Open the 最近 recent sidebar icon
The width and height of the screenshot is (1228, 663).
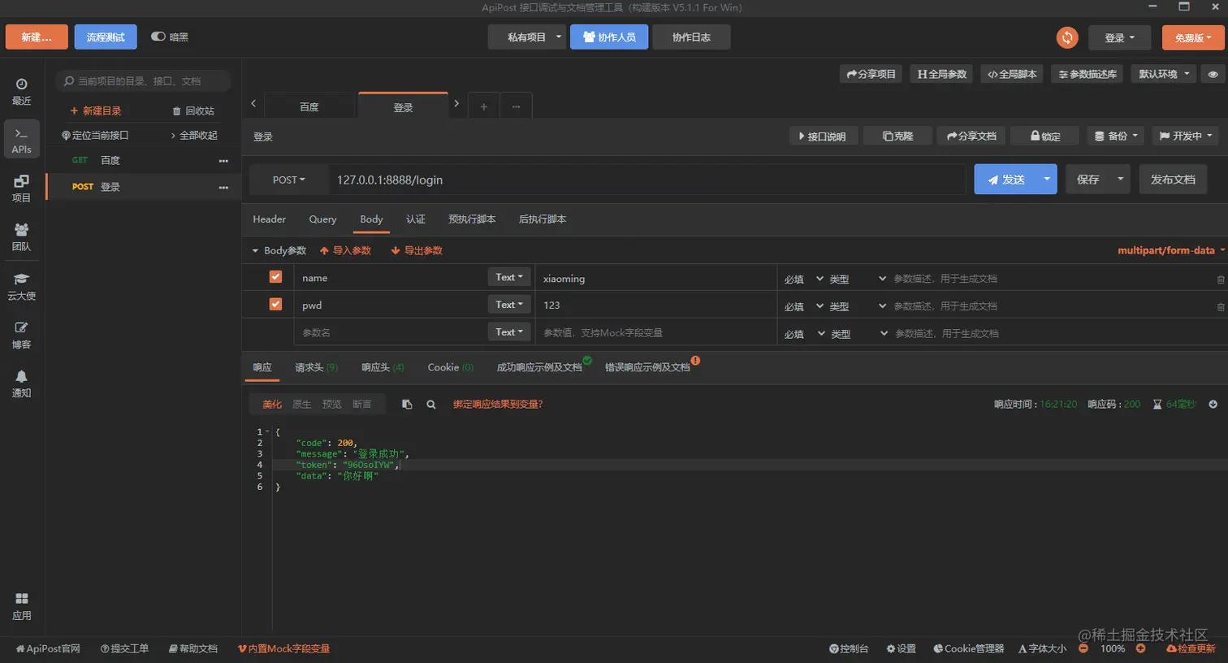tap(21, 92)
